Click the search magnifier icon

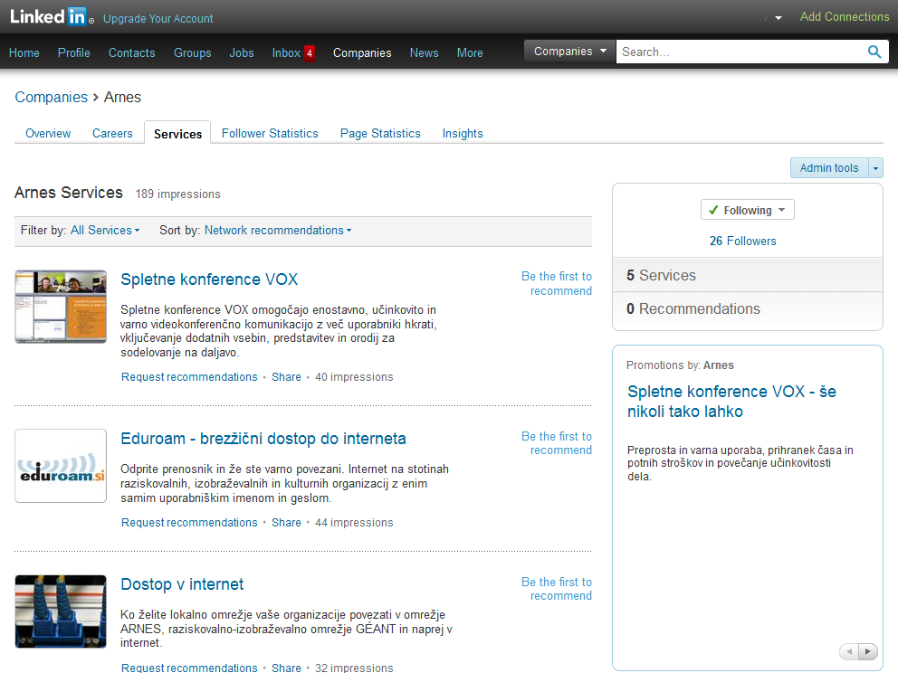[874, 52]
